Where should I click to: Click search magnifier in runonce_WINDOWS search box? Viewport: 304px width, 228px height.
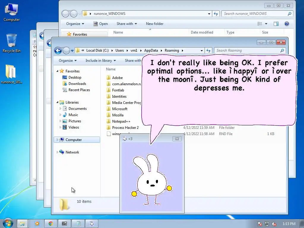pyautogui.click(x=289, y=14)
